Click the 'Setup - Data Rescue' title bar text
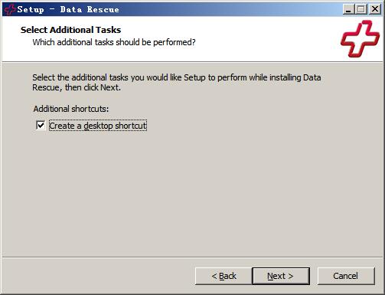 tap(68, 10)
